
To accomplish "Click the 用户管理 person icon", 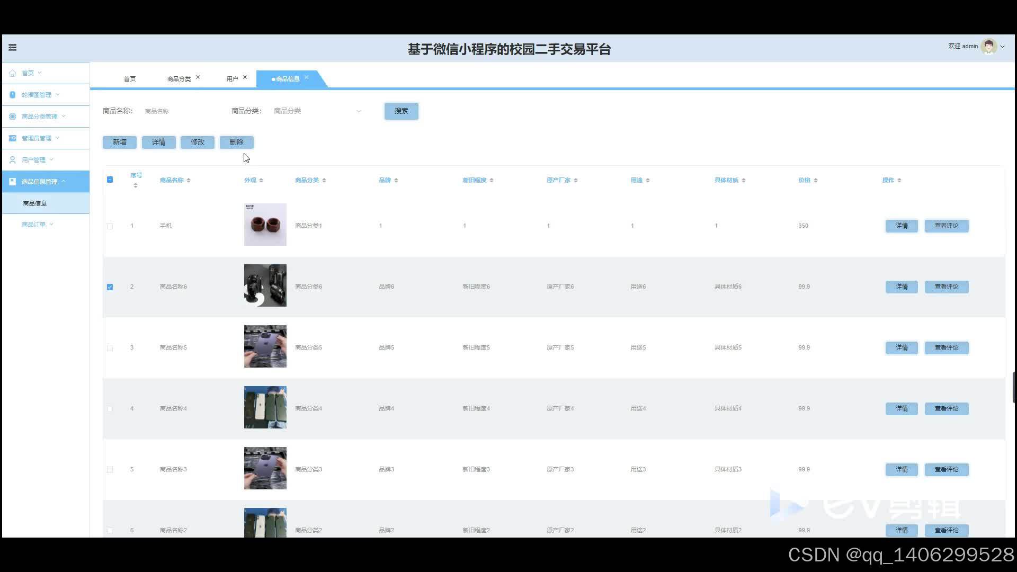I will 13,160.
